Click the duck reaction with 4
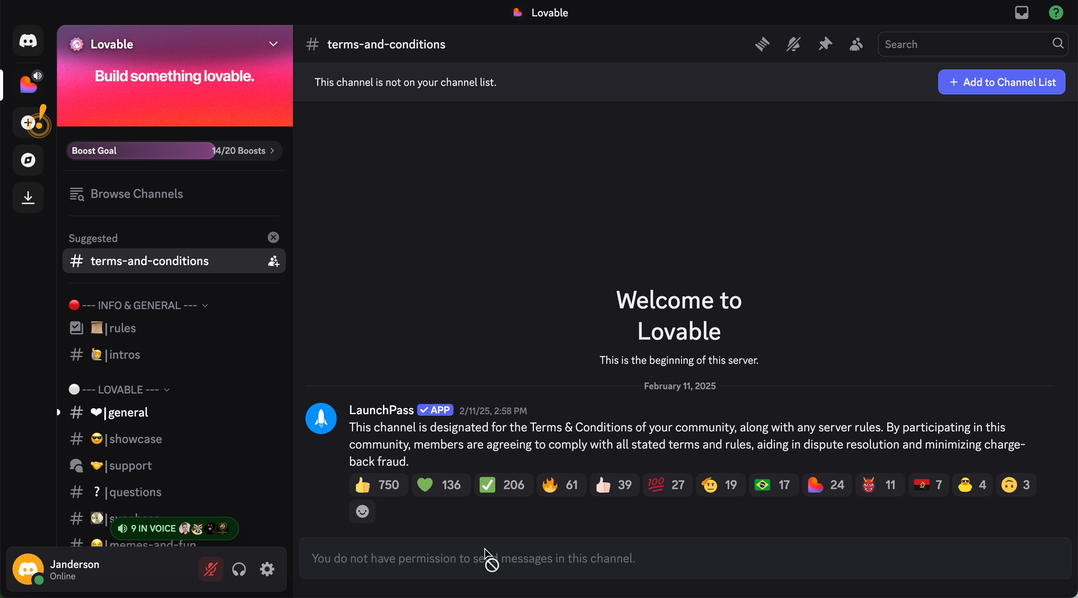This screenshot has width=1078, height=598. [972, 485]
